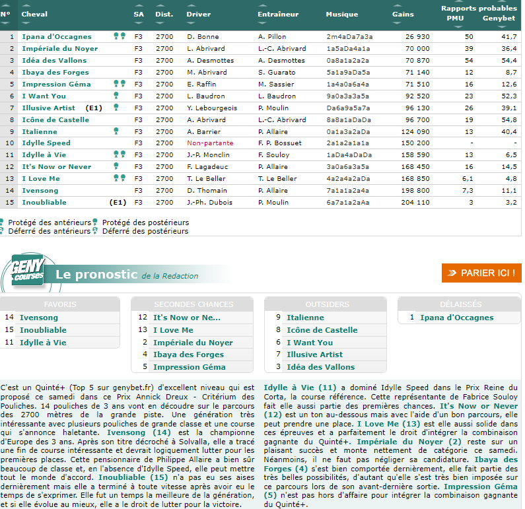Click the DÉLAISSÉS heading

[x=461, y=304]
